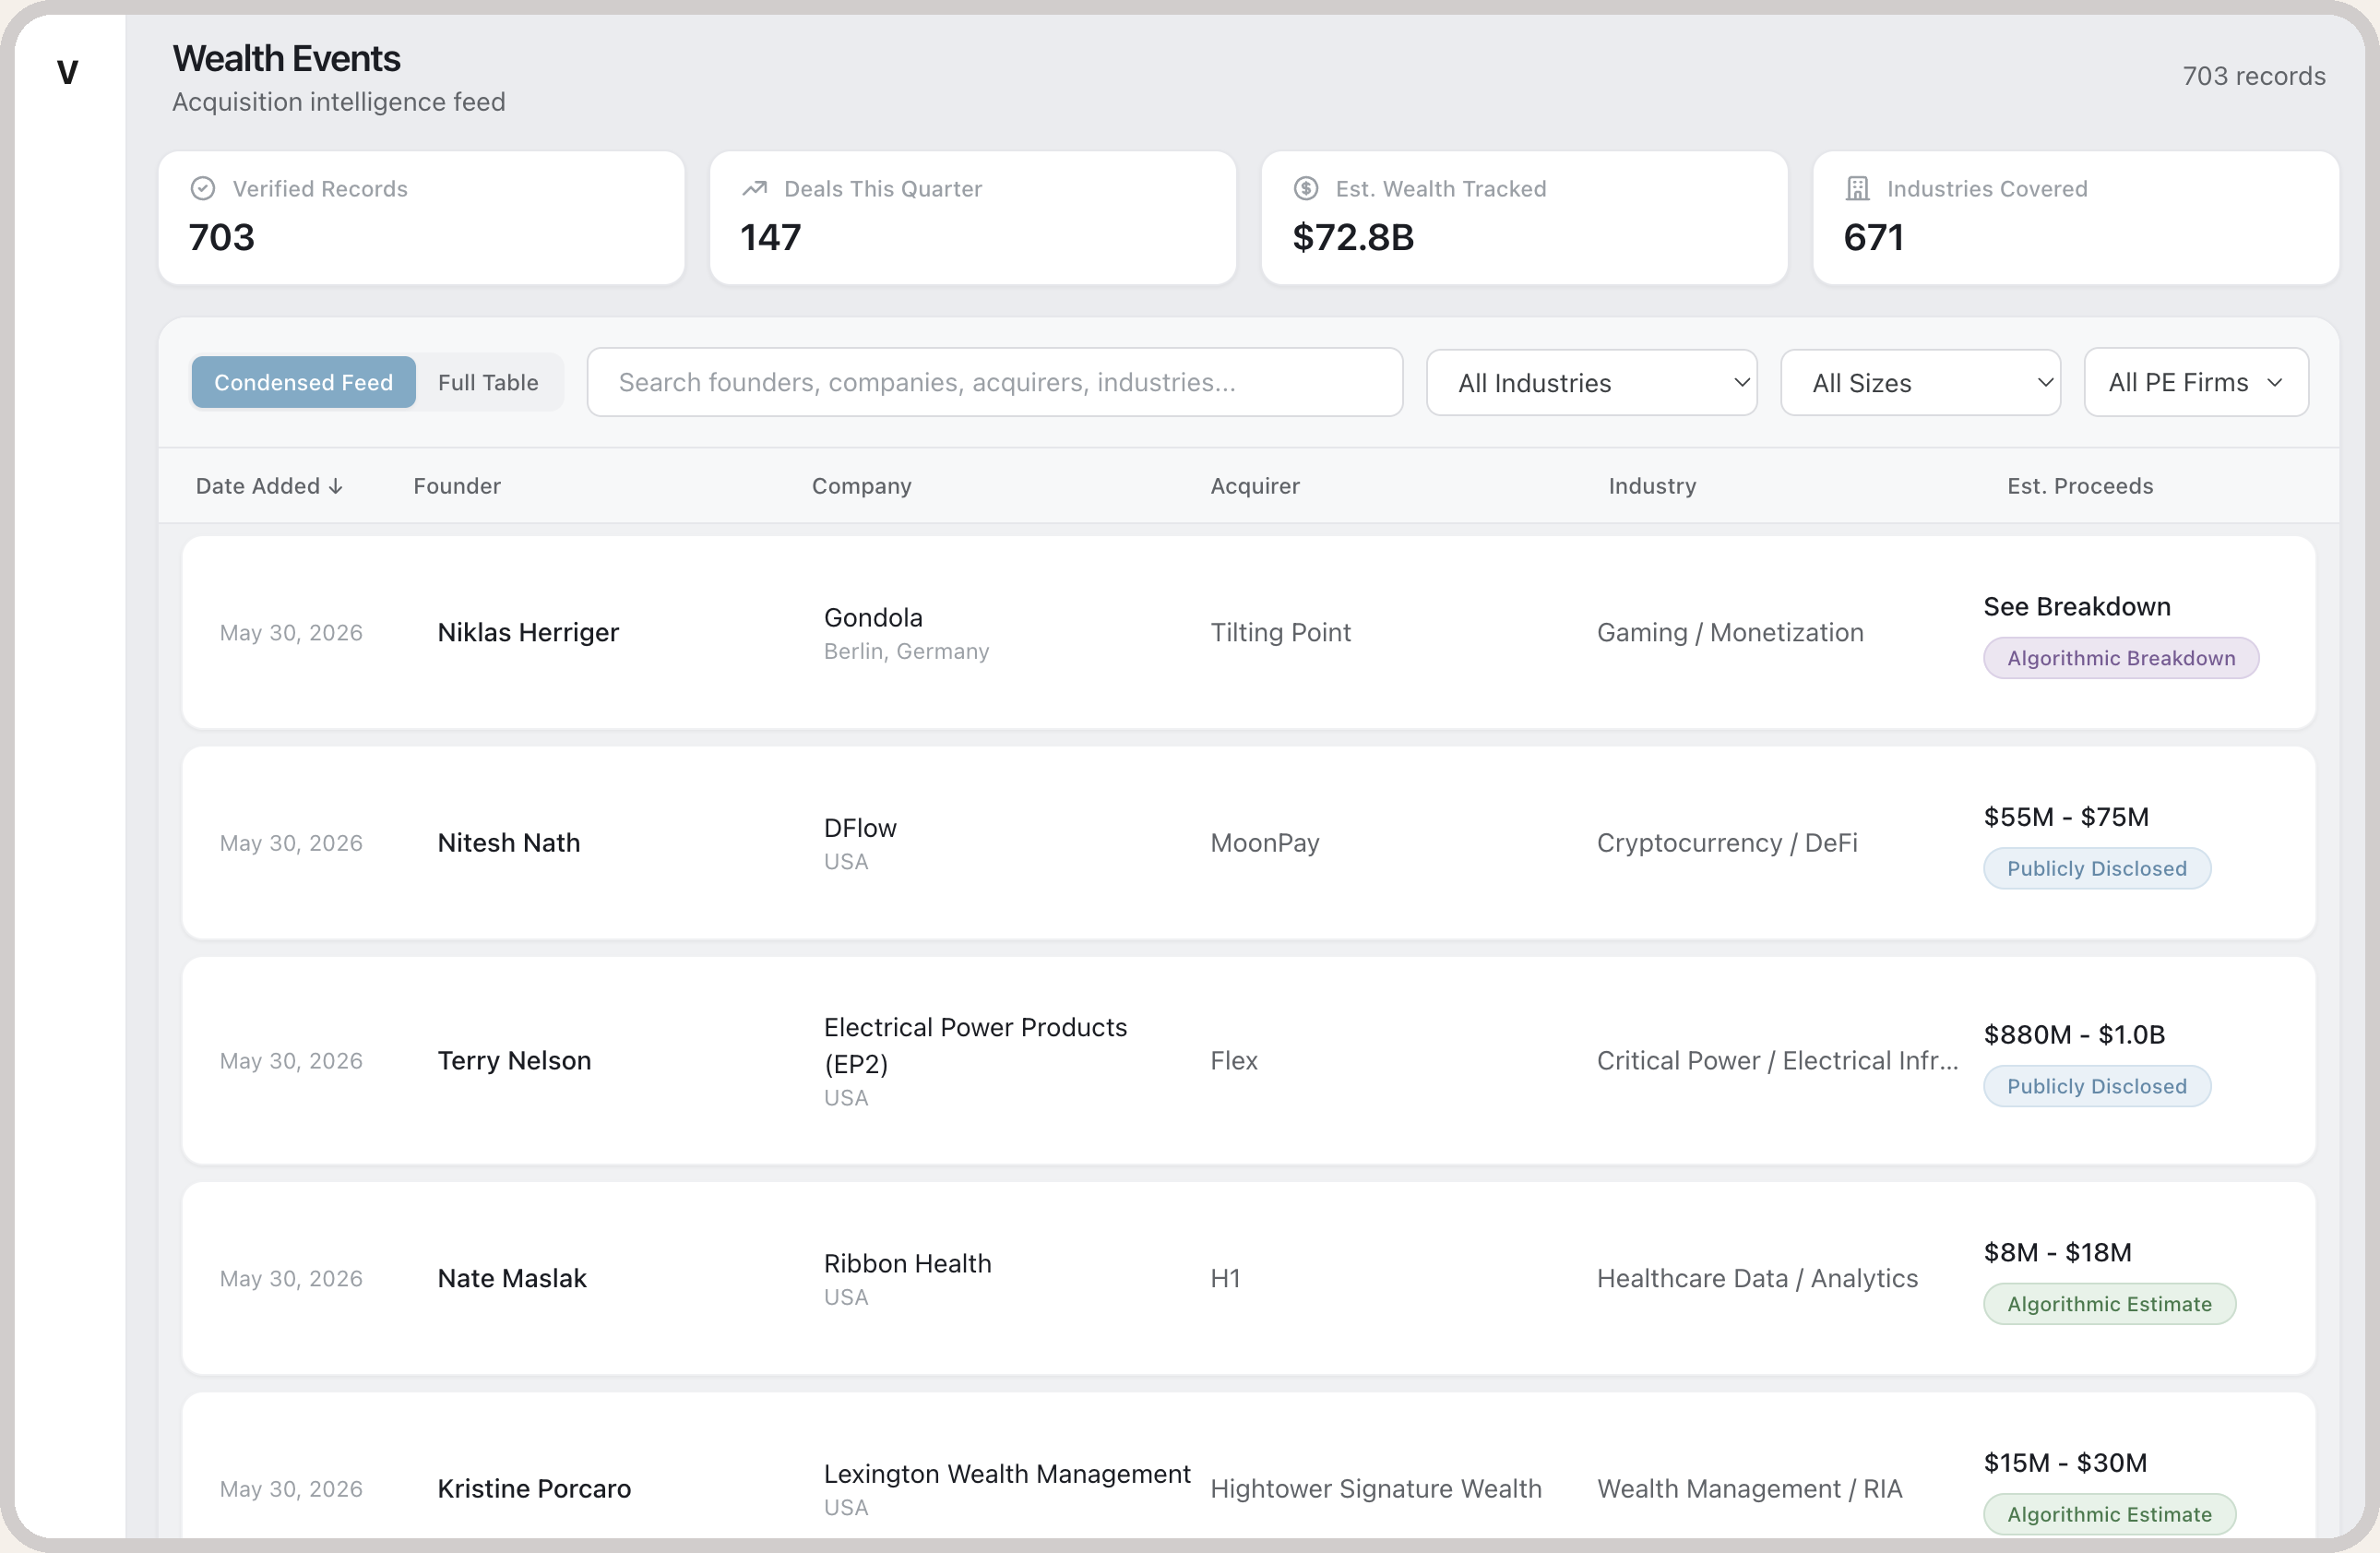
Task: Open the Terry Nelson record row
Action: coord(1249,1060)
